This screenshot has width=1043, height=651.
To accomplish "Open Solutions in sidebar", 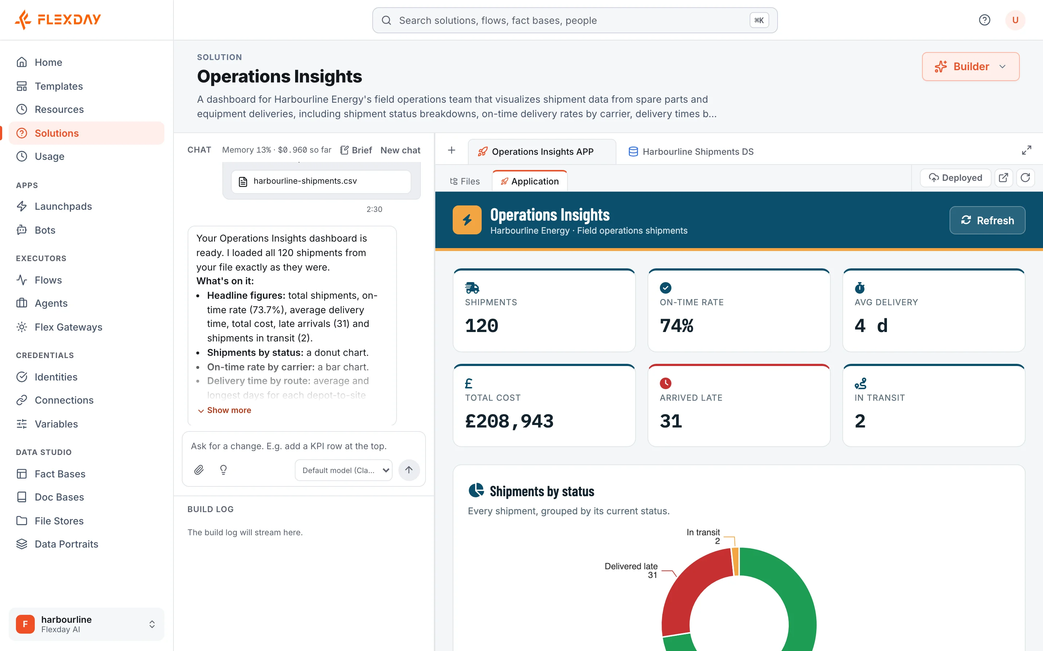I will tap(86, 133).
